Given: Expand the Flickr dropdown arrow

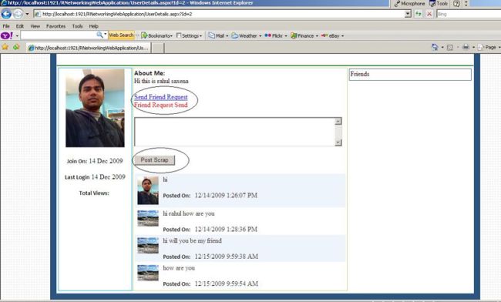Looking at the screenshot, I should pyautogui.click(x=286, y=36).
